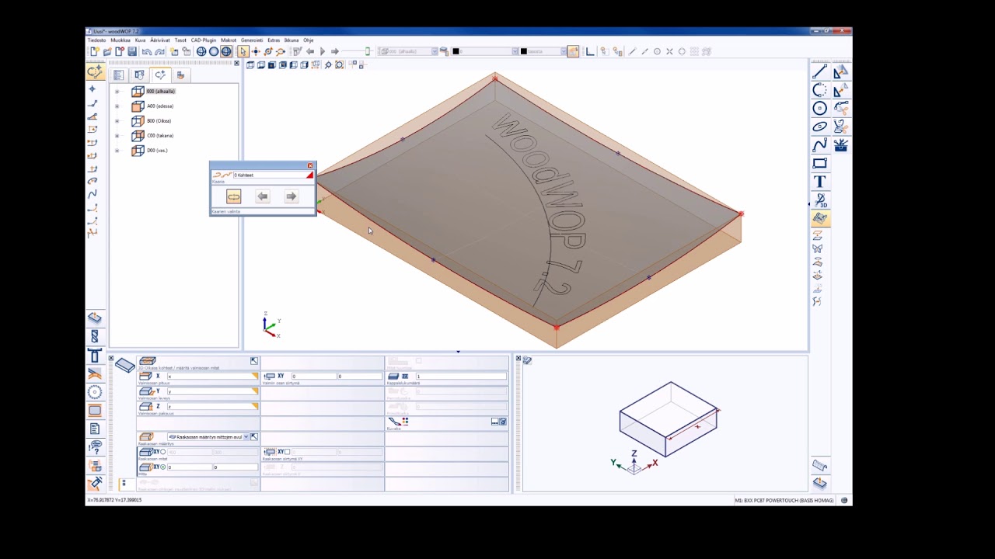Expand the B00 (Oikea) tree node
995x559 pixels.
(x=117, y=121)
